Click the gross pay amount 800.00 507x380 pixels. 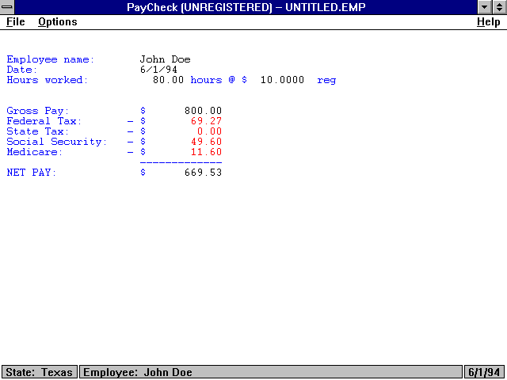coord(203,111)
